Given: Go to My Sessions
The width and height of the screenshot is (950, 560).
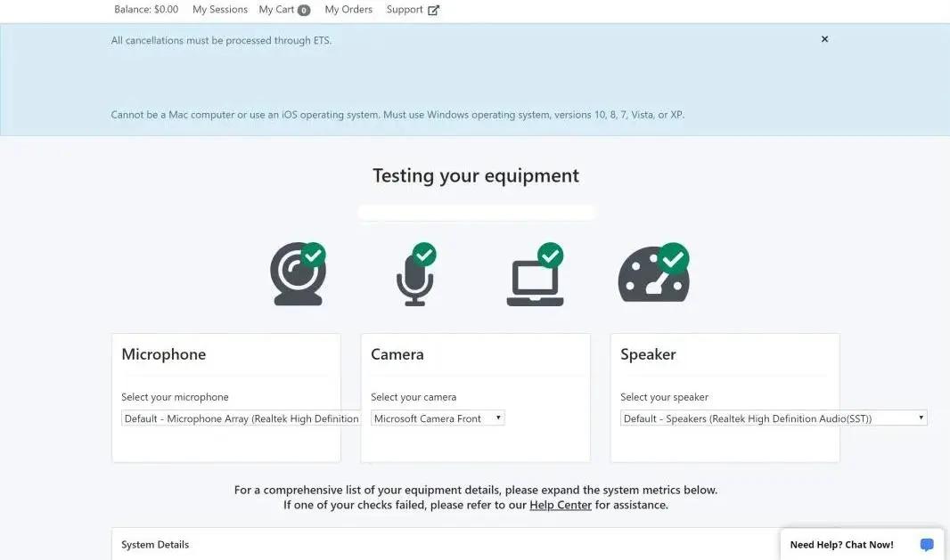Looking at the screenshot, I should [x=220, y=10].
